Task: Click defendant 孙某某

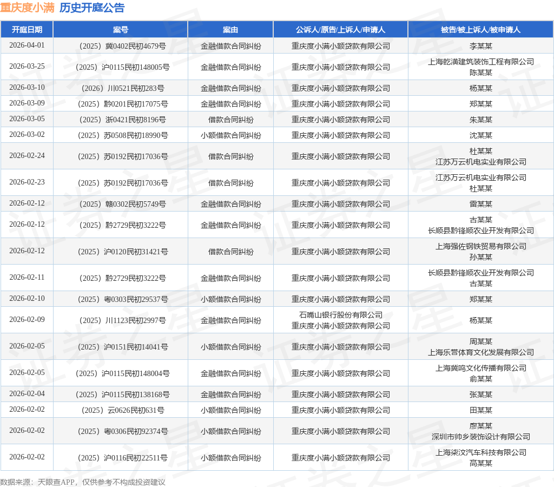Action: click(x=480, y=257)
